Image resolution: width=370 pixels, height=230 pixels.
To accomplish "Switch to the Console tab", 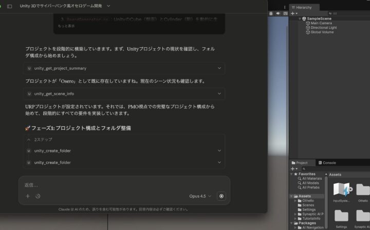I will click(329, 163).
